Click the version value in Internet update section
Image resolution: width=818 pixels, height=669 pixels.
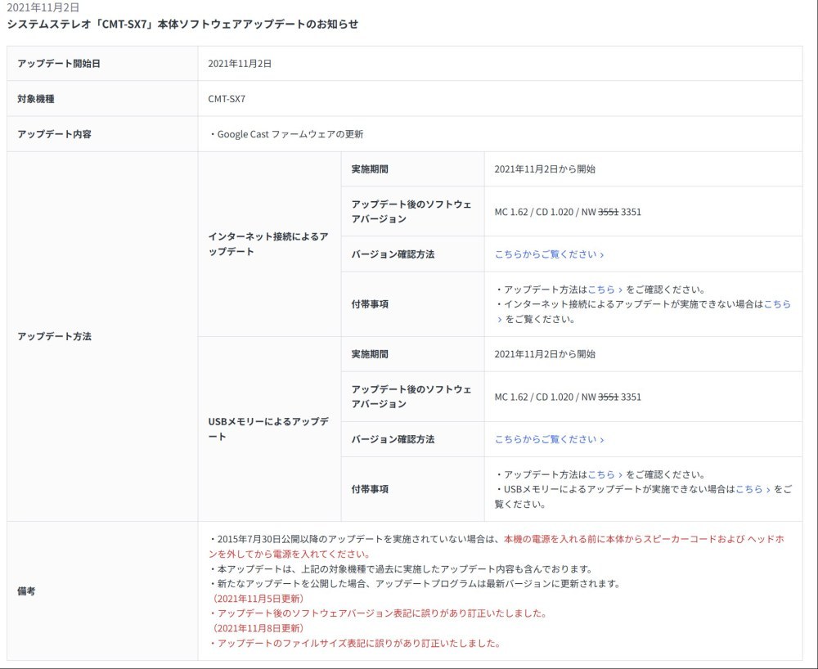tap(568, 212)
